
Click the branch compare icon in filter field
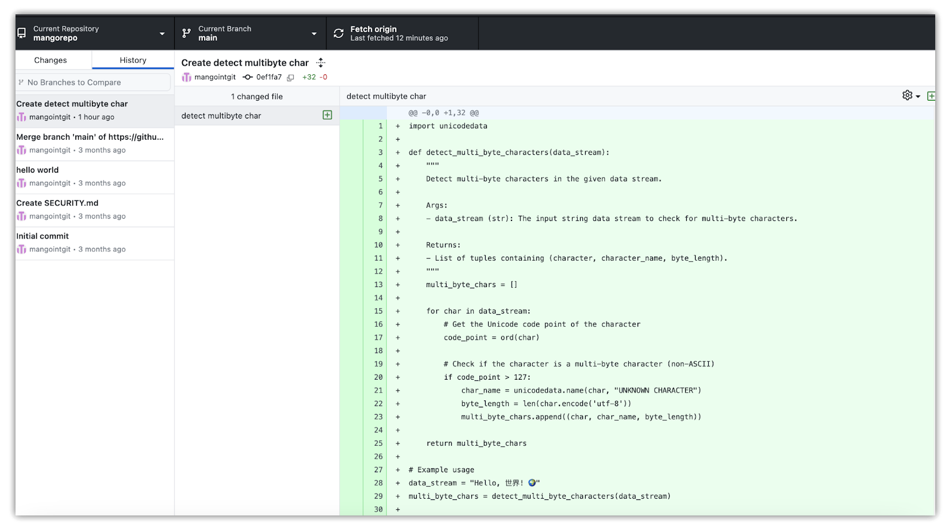point(21,82)
